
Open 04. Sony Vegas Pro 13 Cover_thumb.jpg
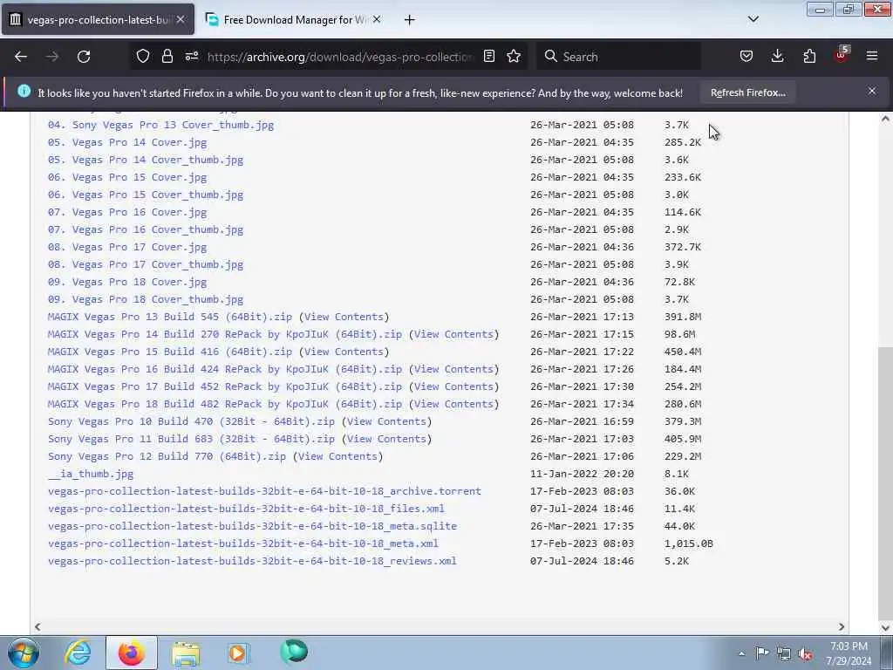[x=160, y=125]
